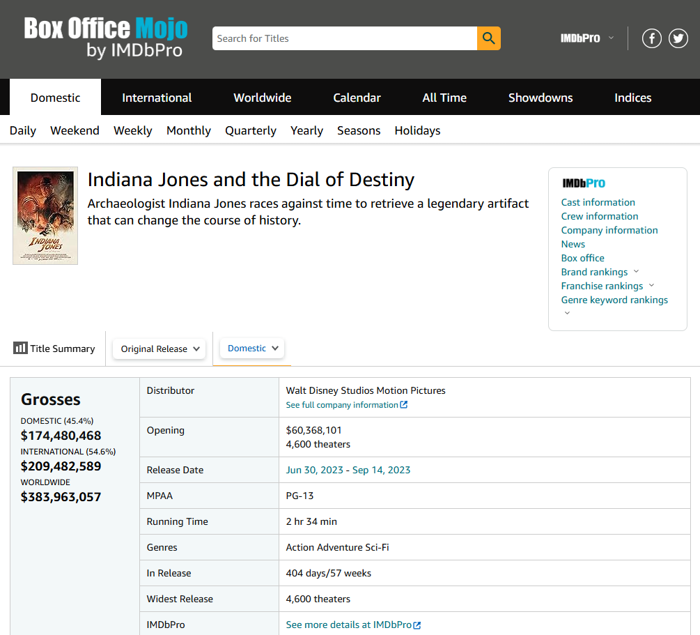
Task: Click the opening value $60,368,101
Action: tap(313, 430)
